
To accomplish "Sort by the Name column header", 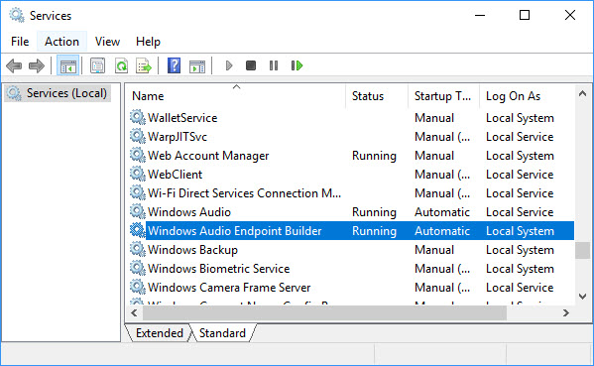I will pos(236,96).
